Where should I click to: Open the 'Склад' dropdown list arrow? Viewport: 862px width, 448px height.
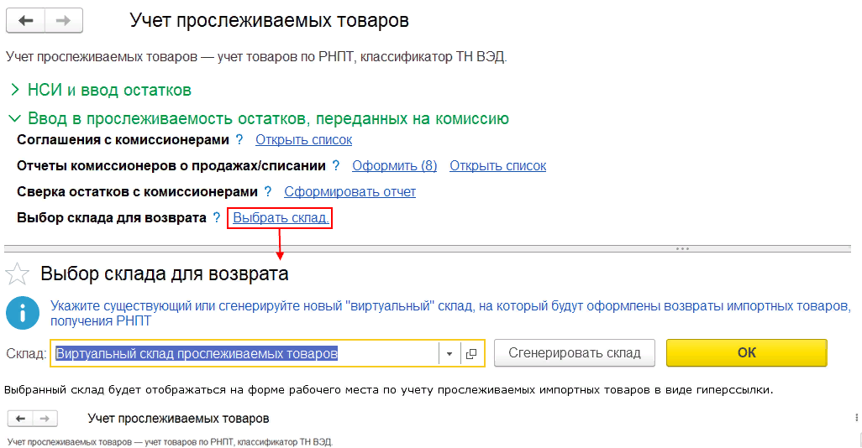(x=449, y=353)
